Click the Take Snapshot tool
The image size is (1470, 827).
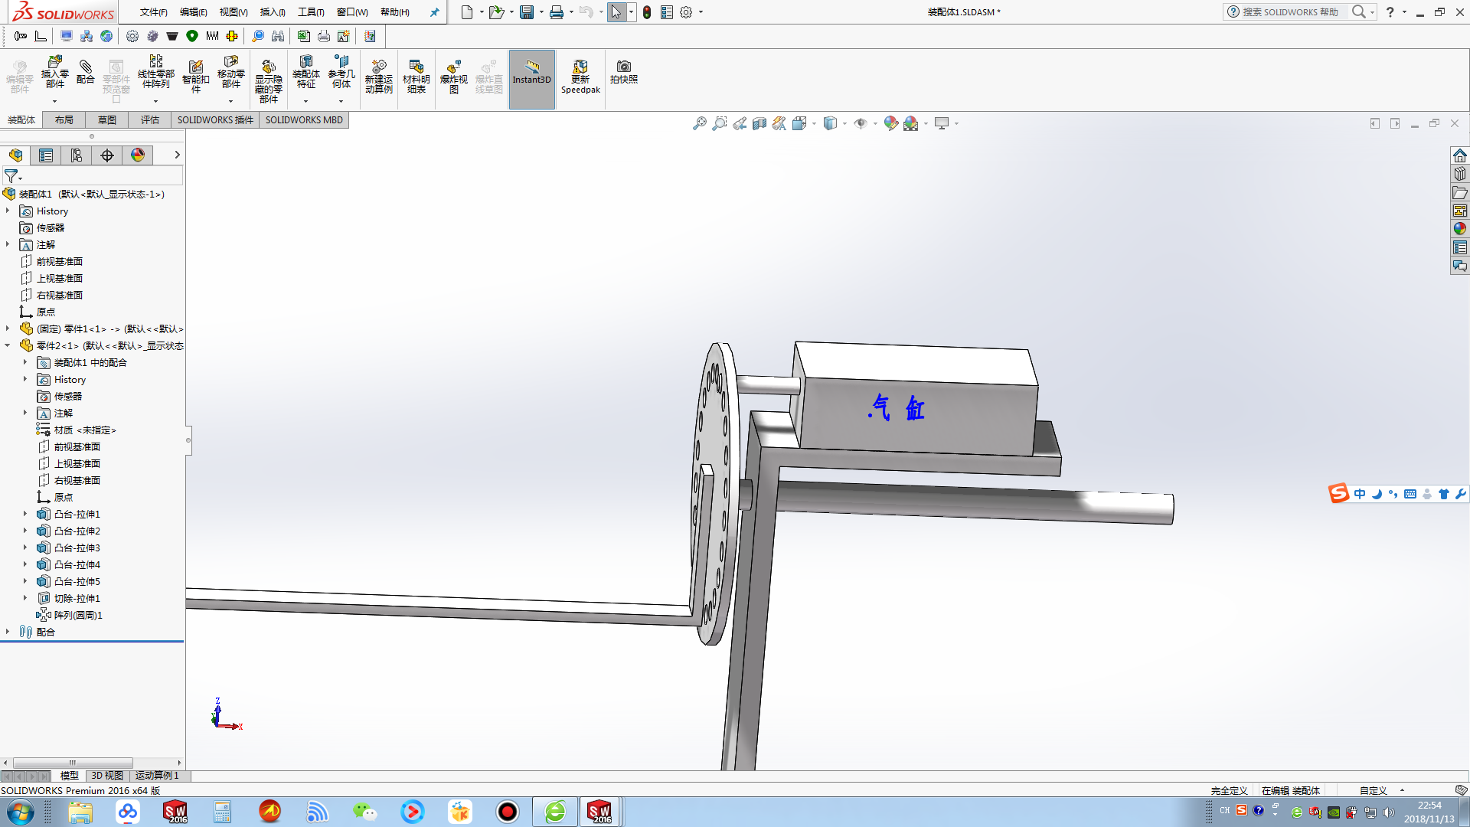point(623,72)
